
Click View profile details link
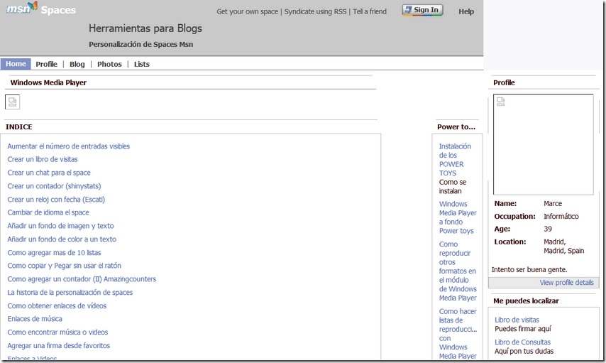566,283
